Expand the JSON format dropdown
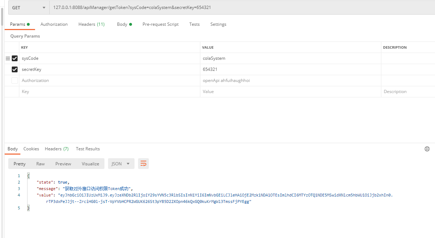Screen dimensions: 435x238 [121, 164]
